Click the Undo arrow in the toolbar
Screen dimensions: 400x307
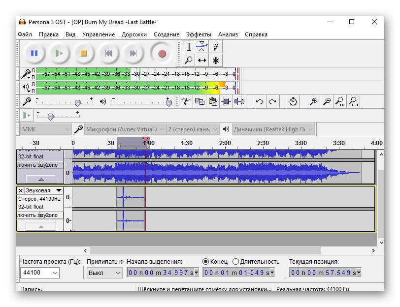[x=259, y=102]
